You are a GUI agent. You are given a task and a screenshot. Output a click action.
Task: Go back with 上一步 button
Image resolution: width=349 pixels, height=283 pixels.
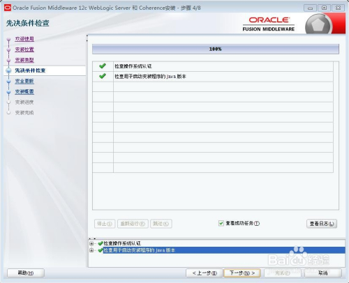click(x=205, y=273)
